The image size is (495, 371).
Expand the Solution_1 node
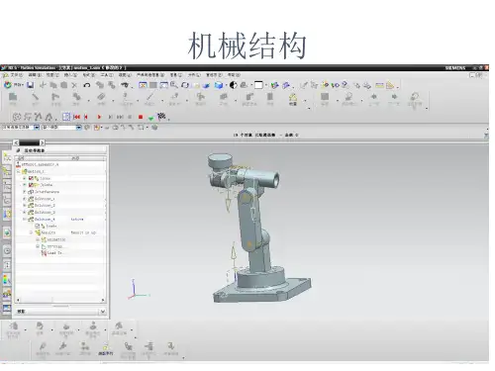click(x=25, y=199)
